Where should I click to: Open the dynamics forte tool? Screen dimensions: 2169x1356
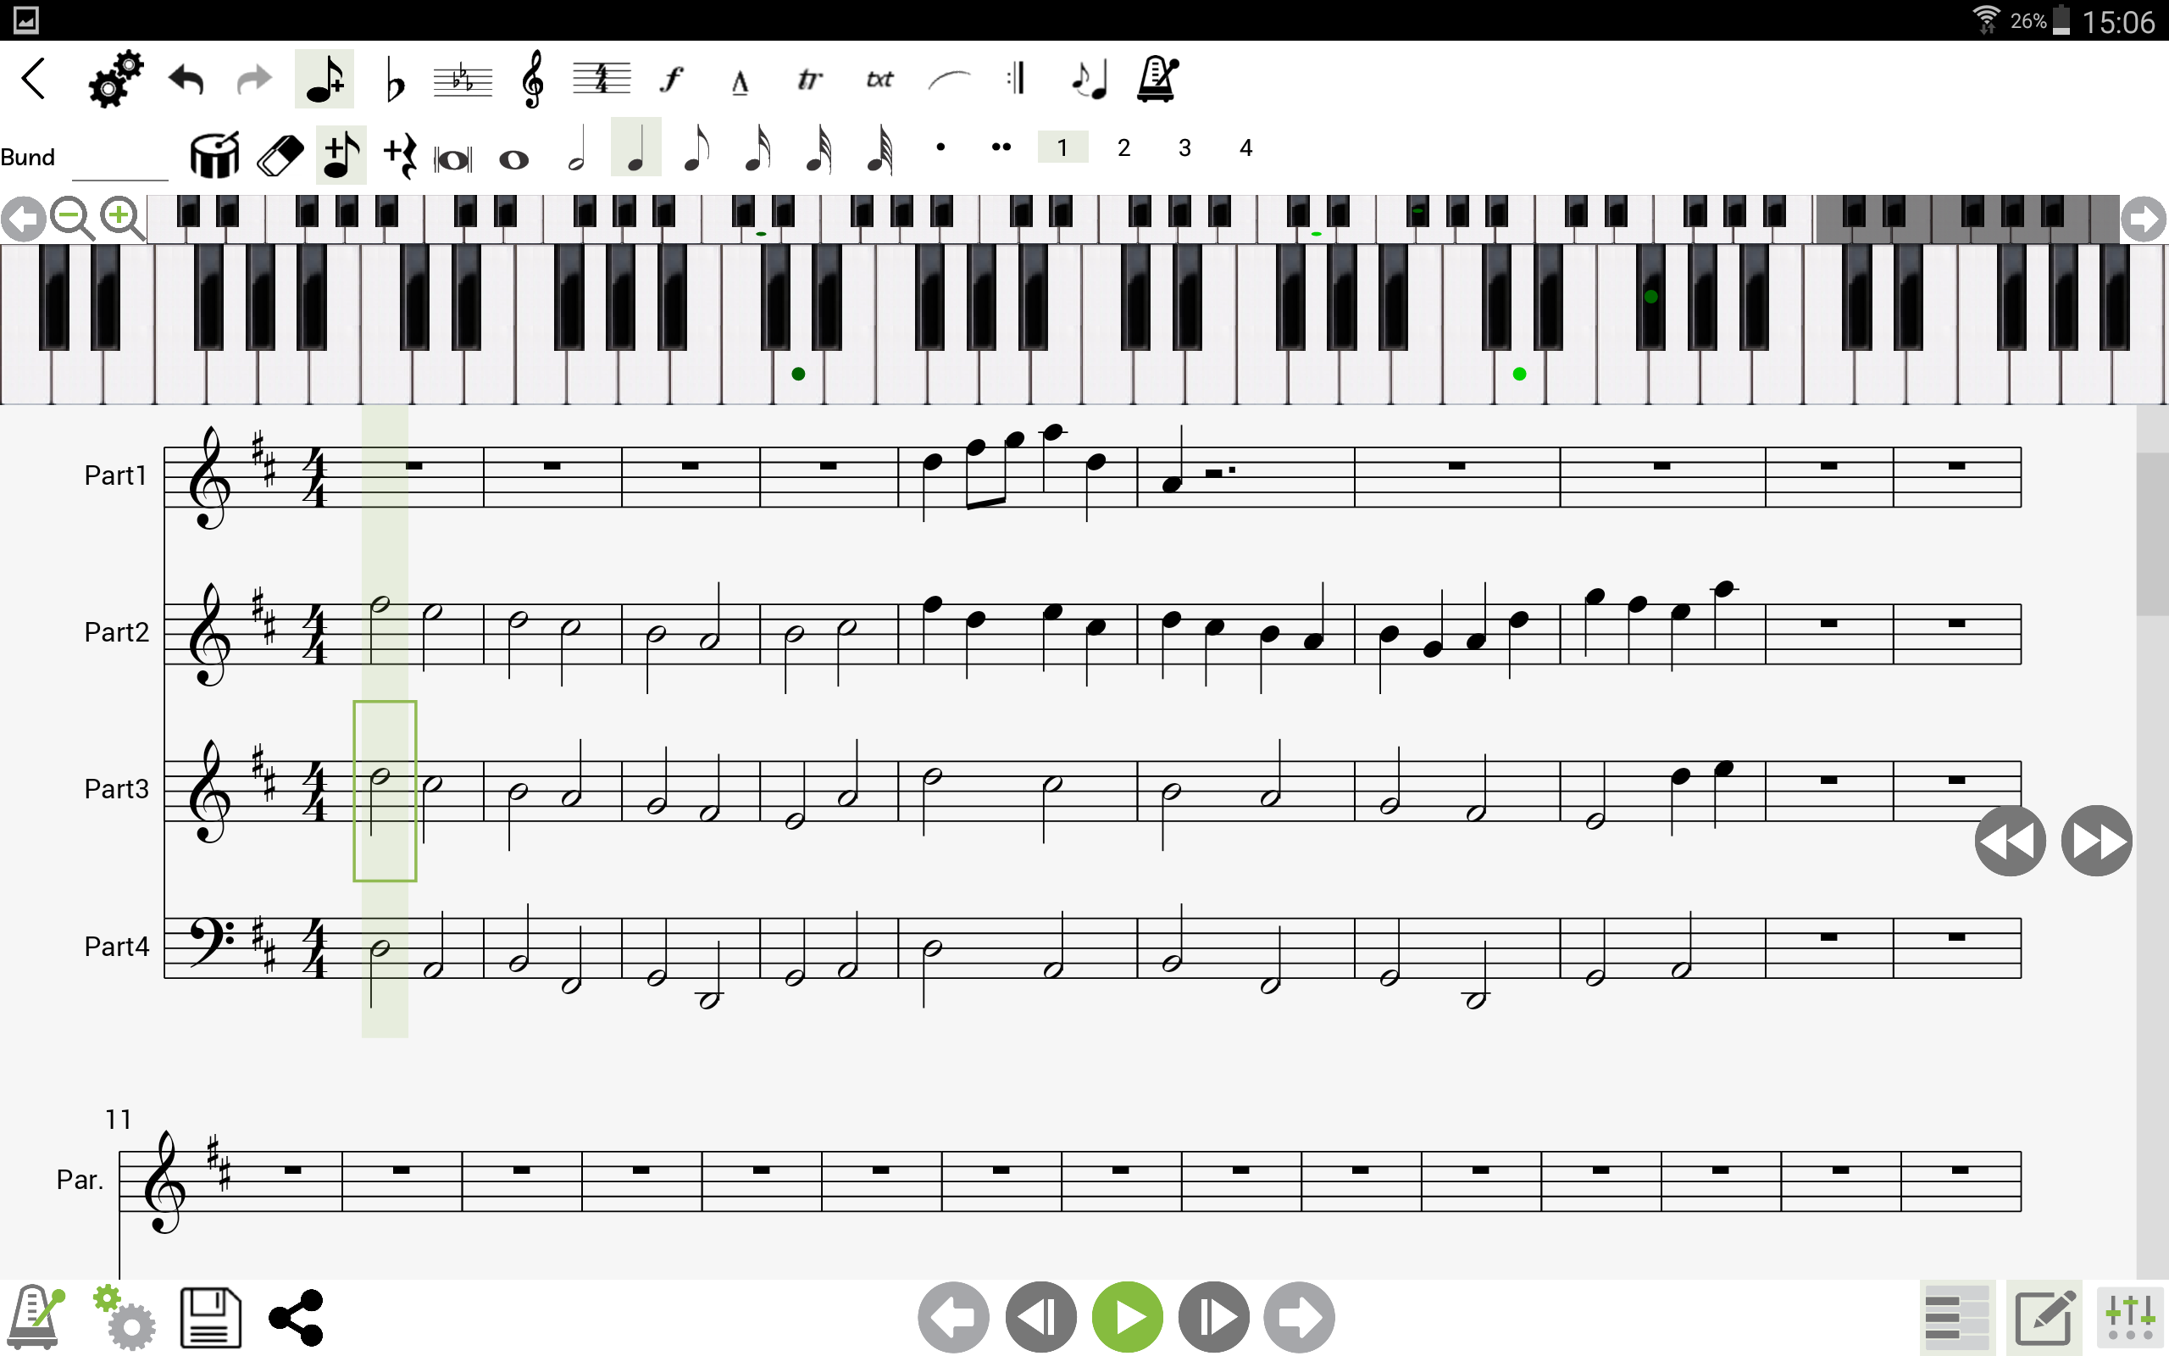pos(672,80)
